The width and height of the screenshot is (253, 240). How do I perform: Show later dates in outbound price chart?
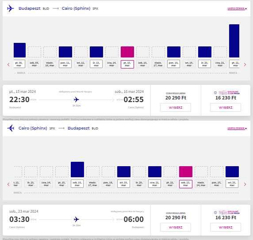click(245, 65)
